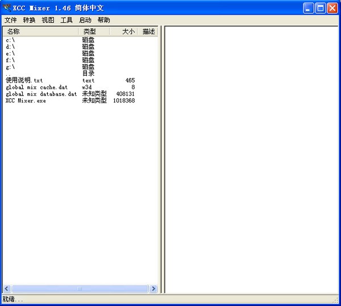Open the 启动 menu

pos(85,20)
